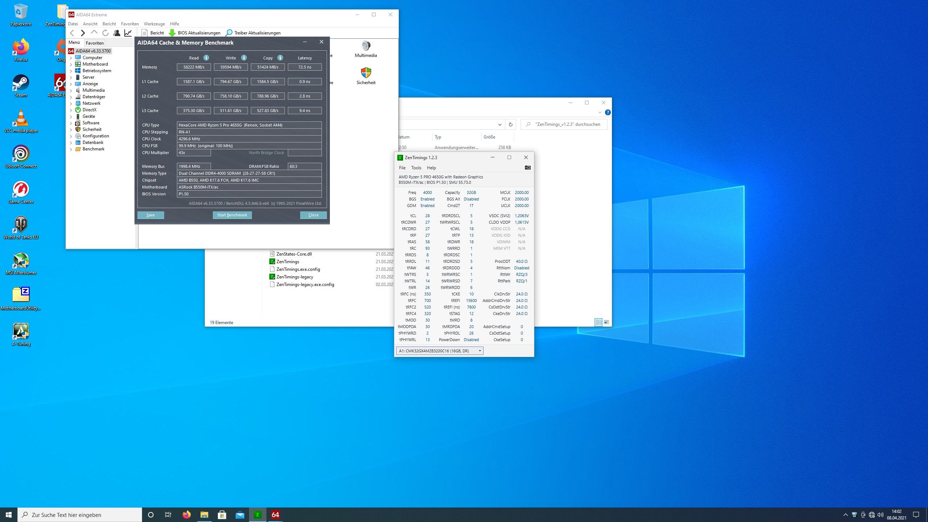Click the AIDA64 back navigation arrow
Screen dimensions: 928x522
pyautogui.click(x=72, y=33)
